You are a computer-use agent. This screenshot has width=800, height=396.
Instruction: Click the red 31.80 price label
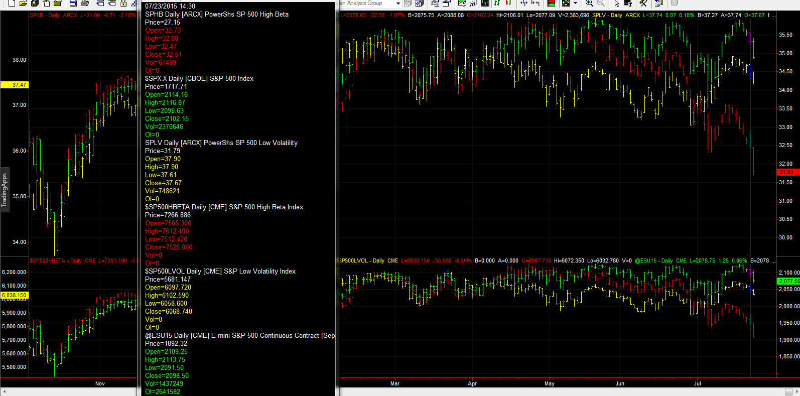click(788, 172)
